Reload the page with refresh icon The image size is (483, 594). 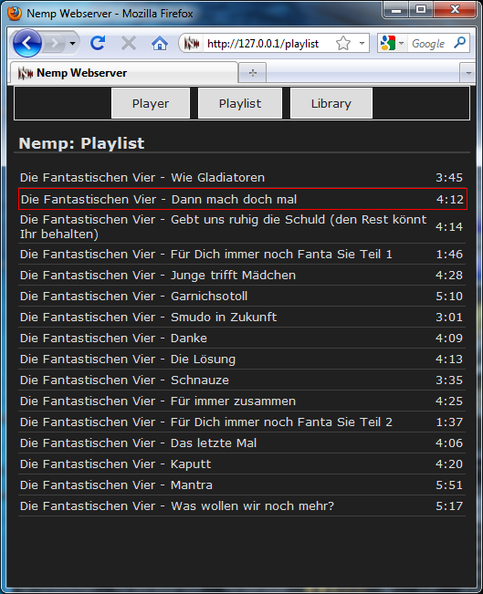pyautogui.click(x=98, y=43)
